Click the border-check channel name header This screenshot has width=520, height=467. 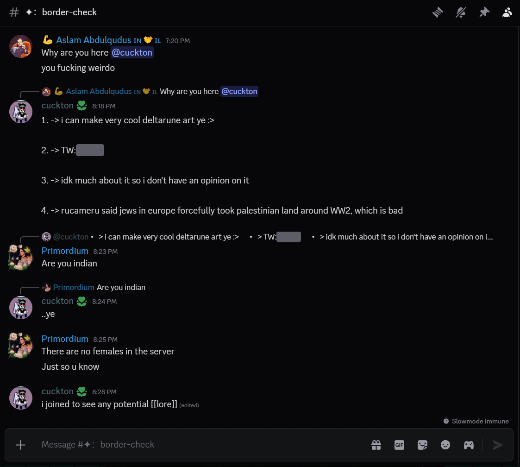coord(69,13)
